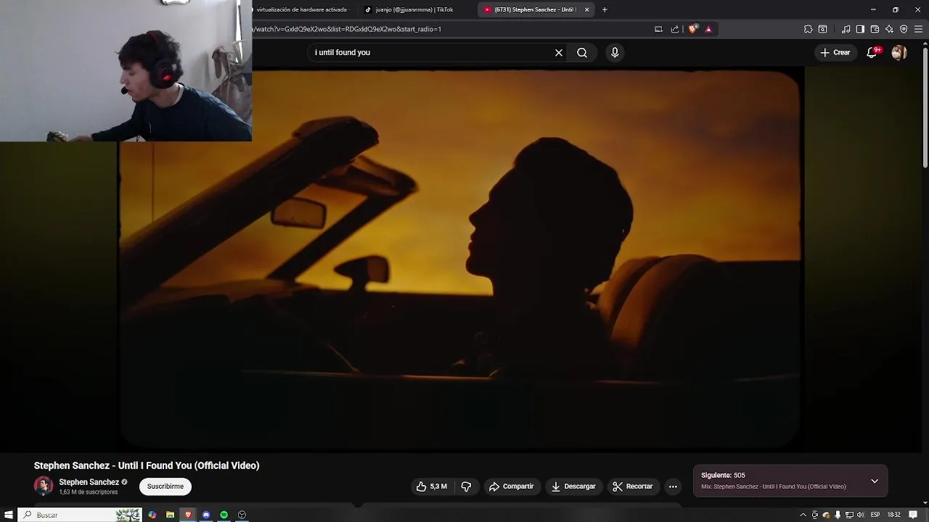Switch to the 'virtualización de hardware activada' tab
Viewport: 929px width, 522px height.
(x=301, y=9)
